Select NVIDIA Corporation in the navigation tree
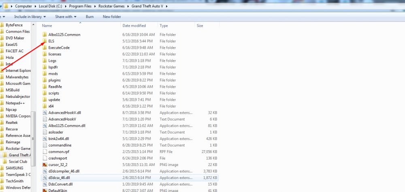Viewport: 405px width, 192px height. pyautogui.click(x=18, y=116)
